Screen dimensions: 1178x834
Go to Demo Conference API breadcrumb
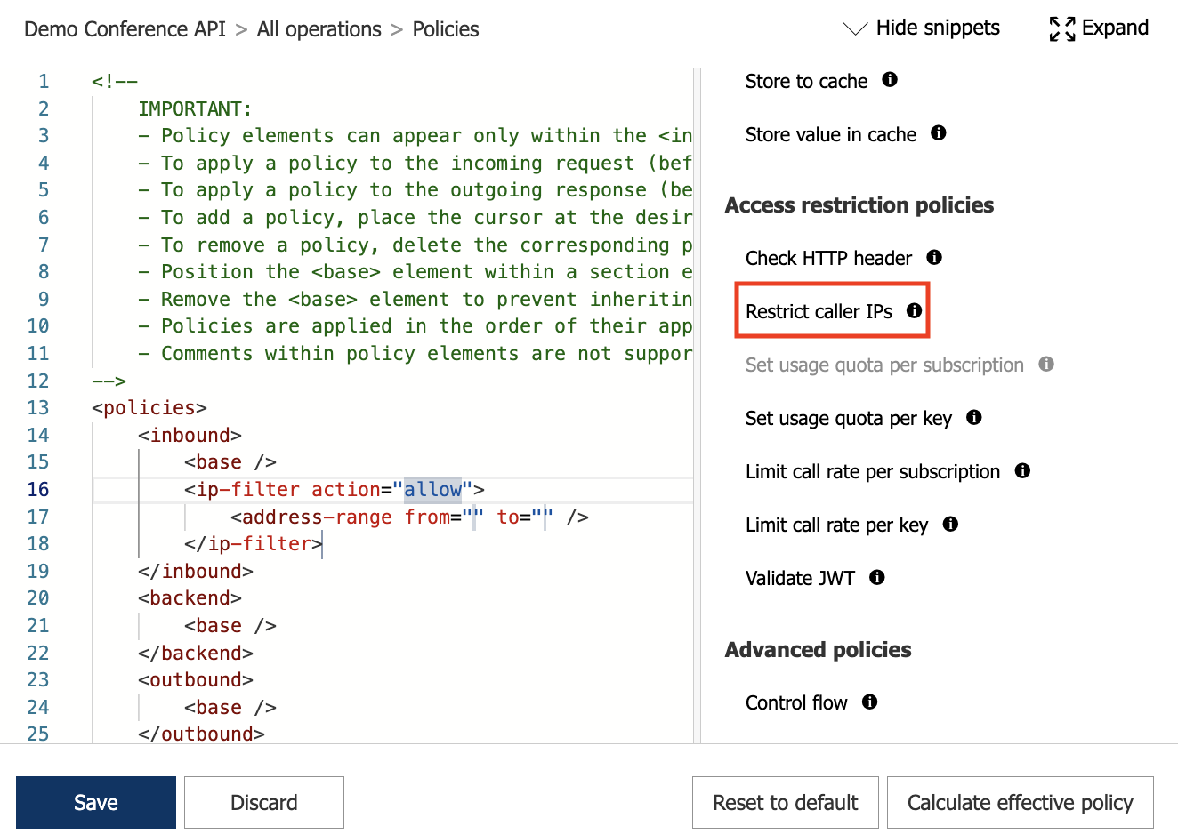tap(124, 28)
